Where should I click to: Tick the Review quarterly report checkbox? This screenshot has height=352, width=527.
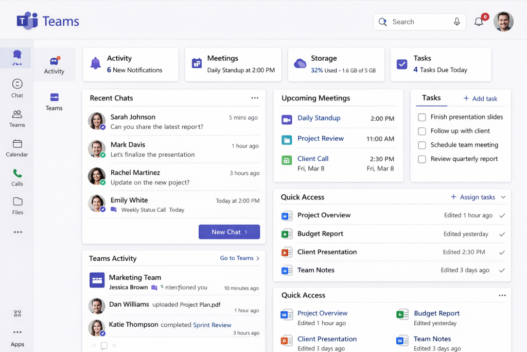click(422, 159)
